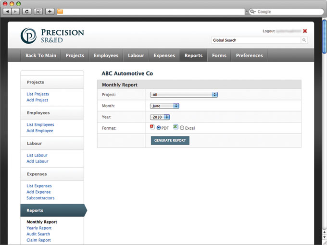327x245 pixels.
Task: Click the red X next to Logout
Action: point(305,31)
